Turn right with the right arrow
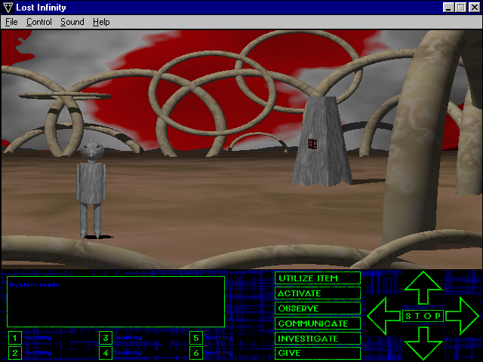483x362 pixels. tap(463, 316)
